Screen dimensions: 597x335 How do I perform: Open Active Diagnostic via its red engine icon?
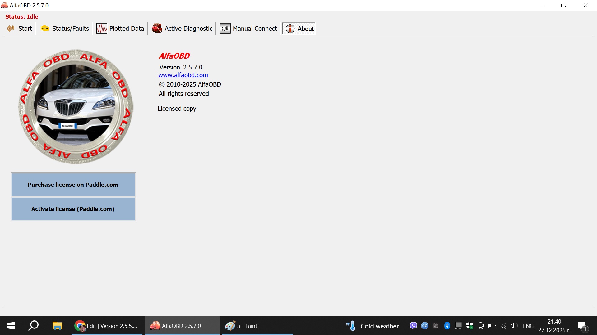pyautogui.click(x=157, y=28)
